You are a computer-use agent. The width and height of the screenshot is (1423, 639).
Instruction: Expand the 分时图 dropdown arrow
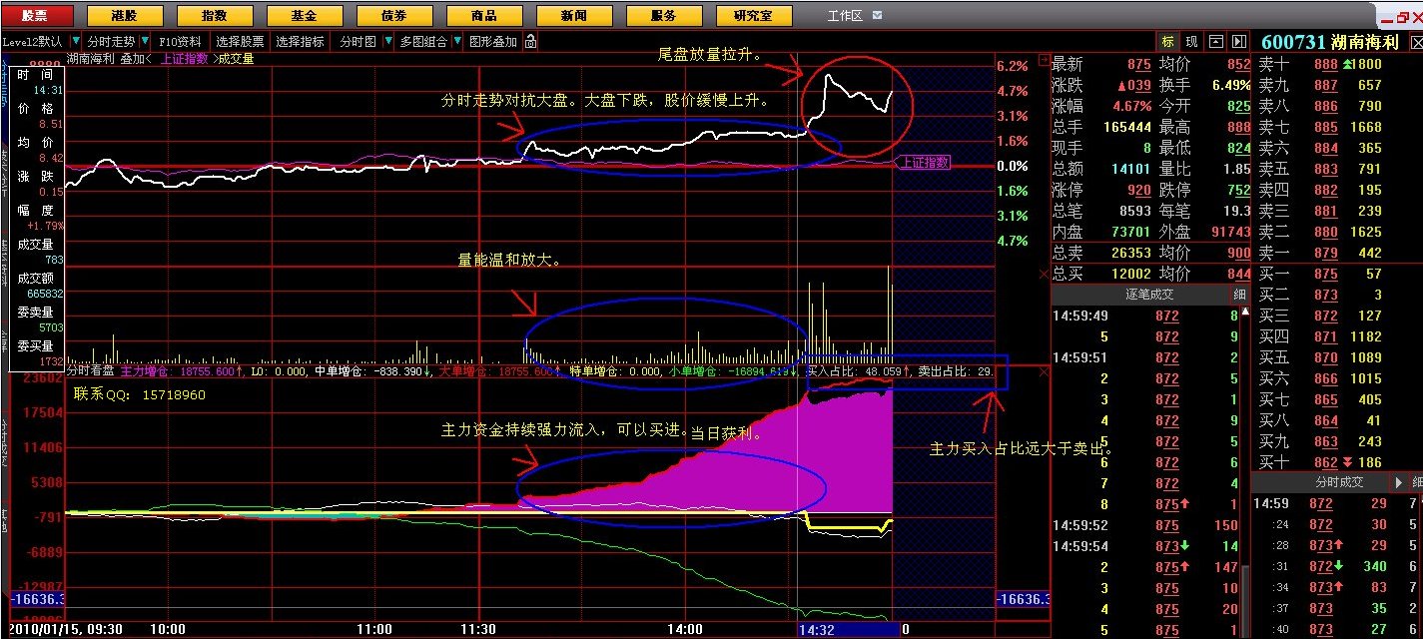point(386,42)
